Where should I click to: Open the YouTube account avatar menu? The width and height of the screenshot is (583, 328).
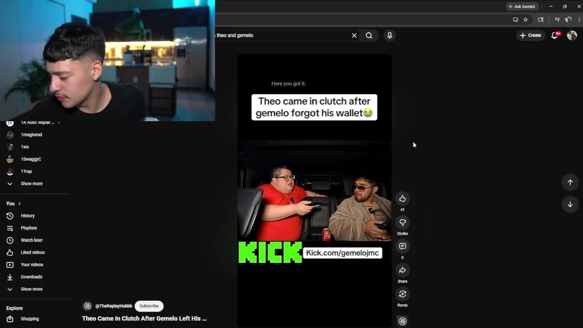[x=572, y=35]
